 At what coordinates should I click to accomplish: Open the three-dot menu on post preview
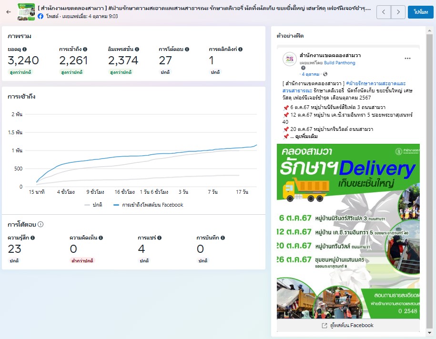pyautogui.click(x=407, y=58)
